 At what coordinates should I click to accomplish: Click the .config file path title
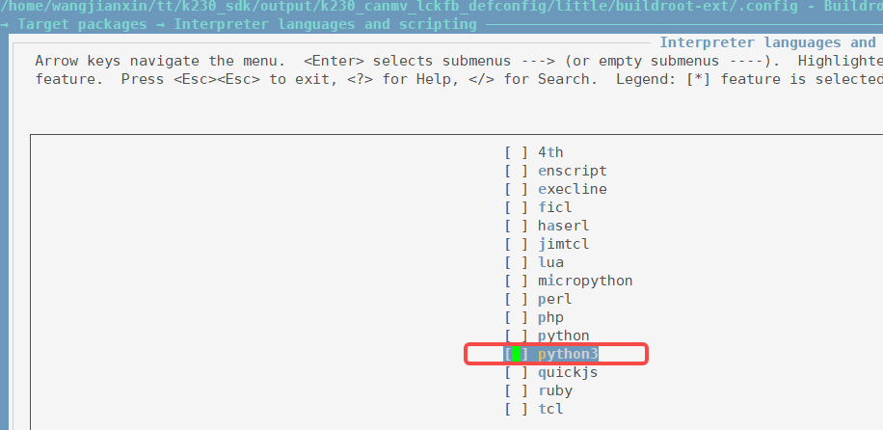(x=399, y=6)
